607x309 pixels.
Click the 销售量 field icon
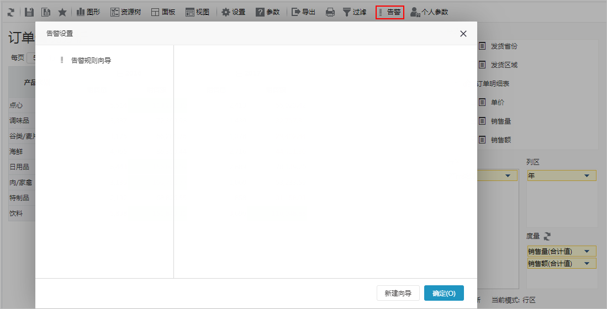[482, 121]
